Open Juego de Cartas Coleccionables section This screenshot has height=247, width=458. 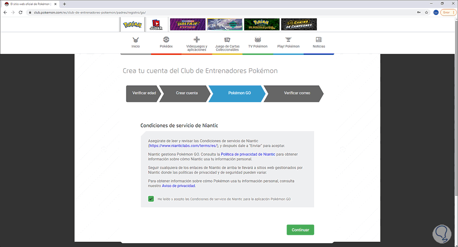coord(227,44)
